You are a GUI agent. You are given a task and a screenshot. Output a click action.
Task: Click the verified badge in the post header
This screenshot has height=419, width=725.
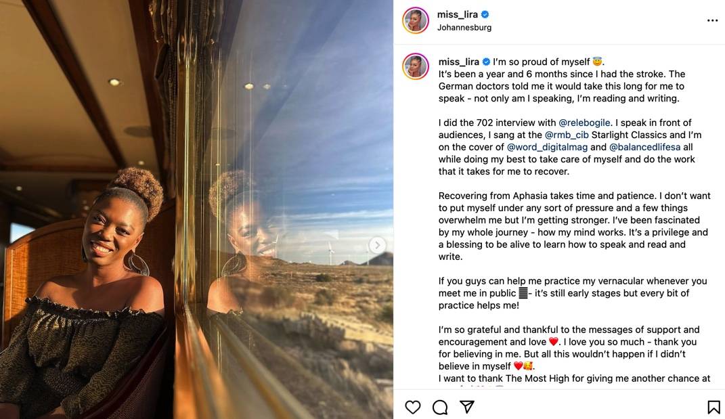(x=485, y=14)
